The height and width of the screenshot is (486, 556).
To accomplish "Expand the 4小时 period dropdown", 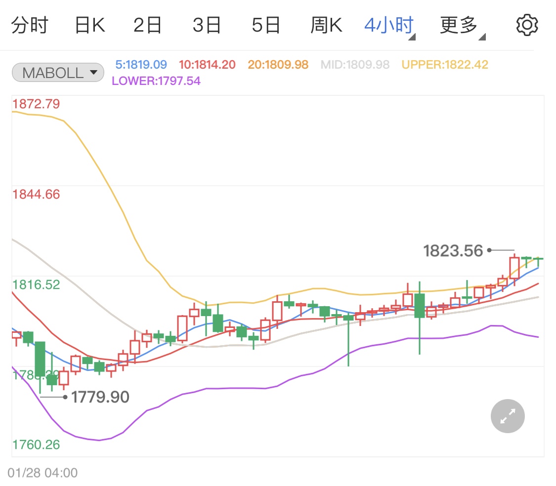I will pyautogui.click(x=389, y=25).
